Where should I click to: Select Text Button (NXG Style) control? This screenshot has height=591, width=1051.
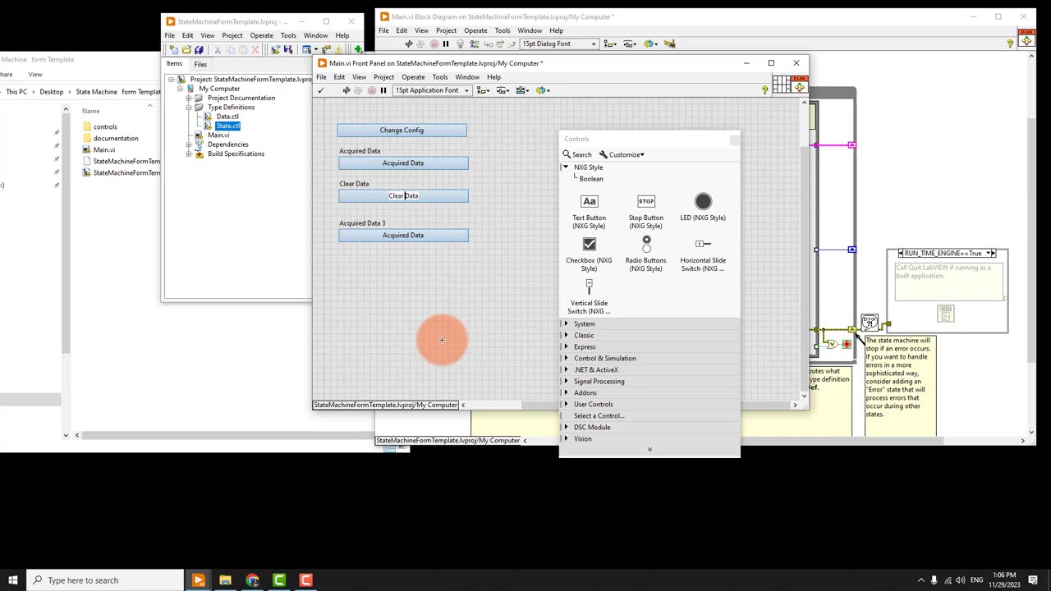click(589, 211)
